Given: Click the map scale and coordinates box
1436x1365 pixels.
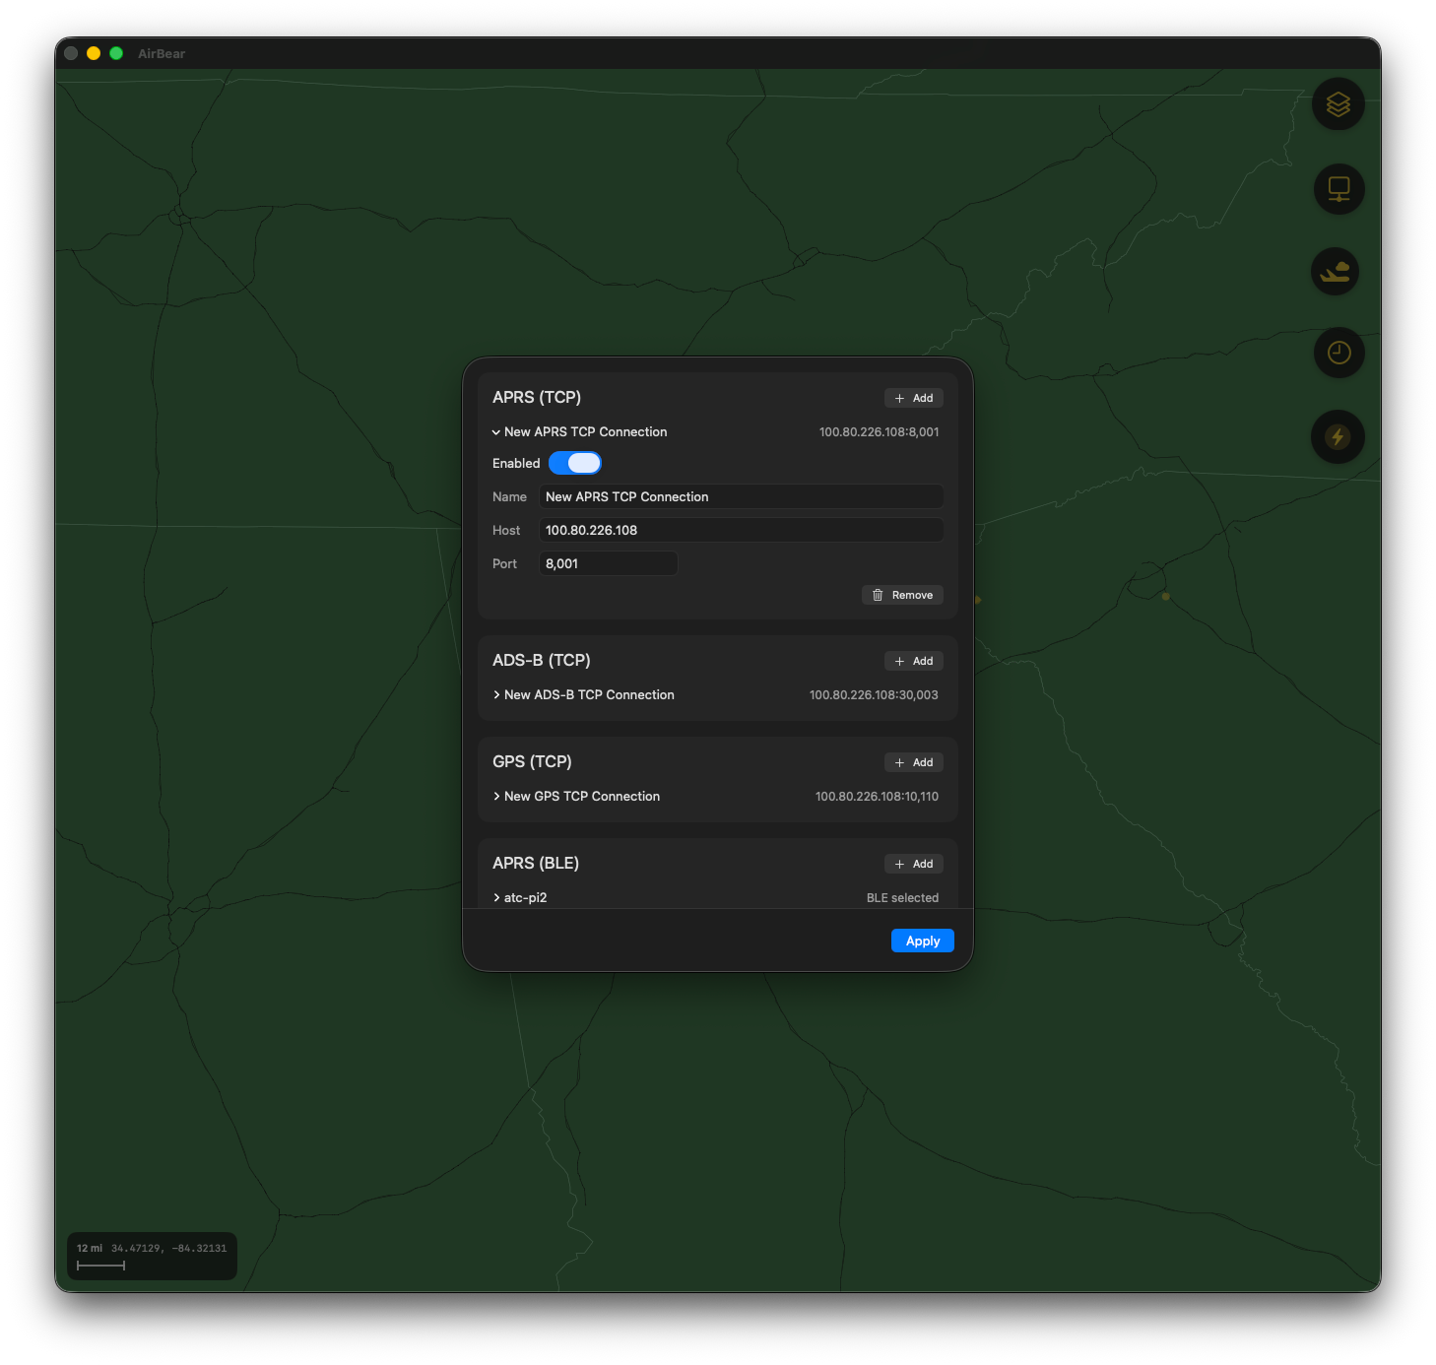Looking at the screenshot, I should (x=152, y=1256).
